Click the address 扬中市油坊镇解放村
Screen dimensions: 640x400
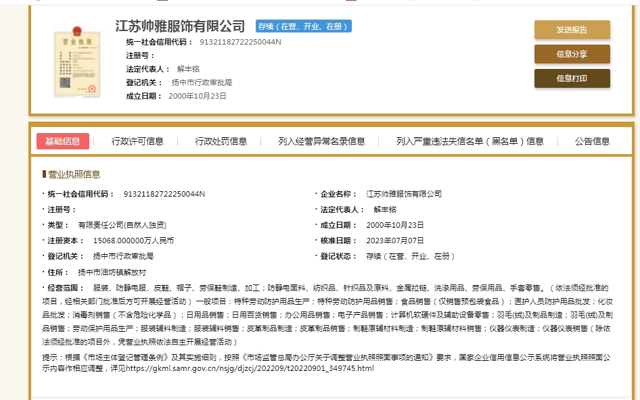tap(112, 272)
